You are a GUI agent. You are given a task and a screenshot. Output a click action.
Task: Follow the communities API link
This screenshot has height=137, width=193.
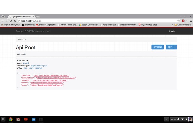pyautogui.click(x=56, y=78)
